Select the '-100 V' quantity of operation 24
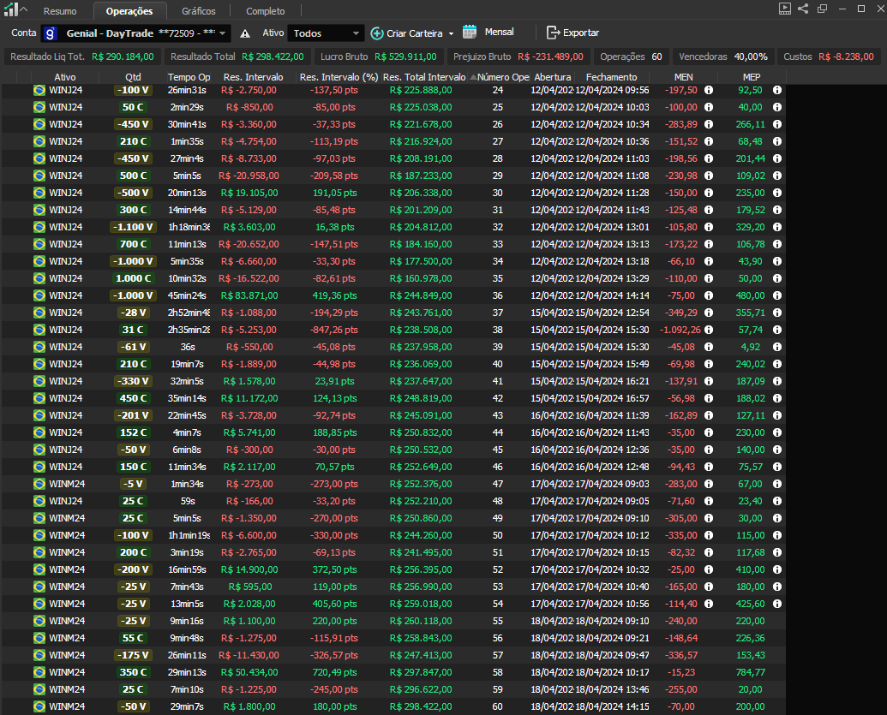This screenshot has width=887, height=715. (x=133, y=90)
